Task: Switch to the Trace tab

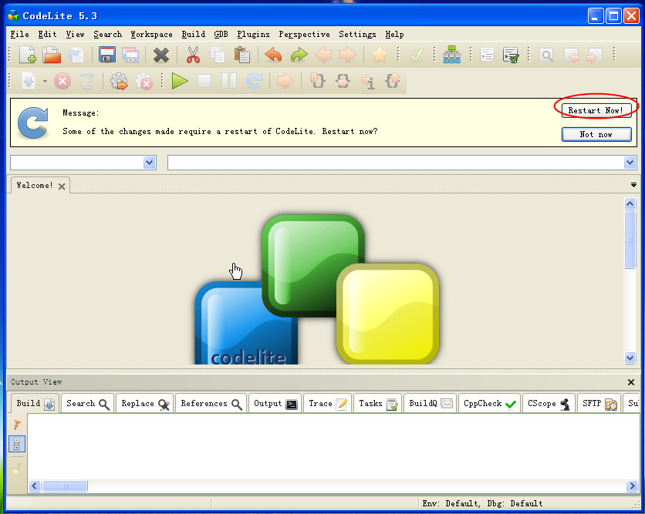Action: tap(327, 404)
